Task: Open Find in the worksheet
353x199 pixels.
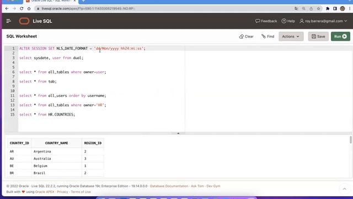Action: [x=268, y=36]
